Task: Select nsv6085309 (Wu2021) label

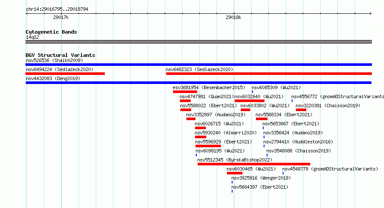Action: click(276, 87)
